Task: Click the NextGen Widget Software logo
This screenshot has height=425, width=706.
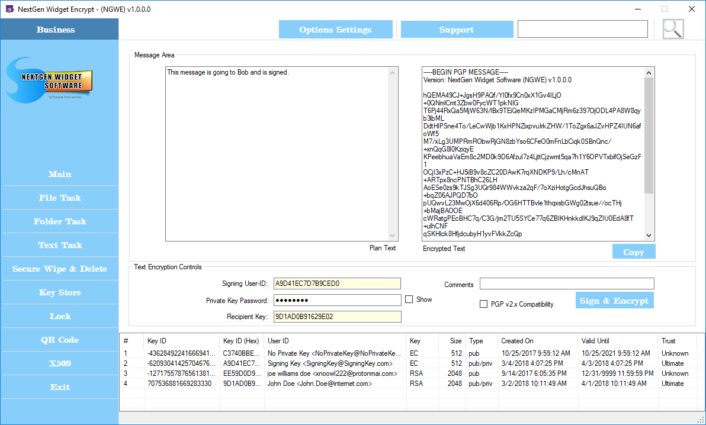Action: (x=50, y=80)
